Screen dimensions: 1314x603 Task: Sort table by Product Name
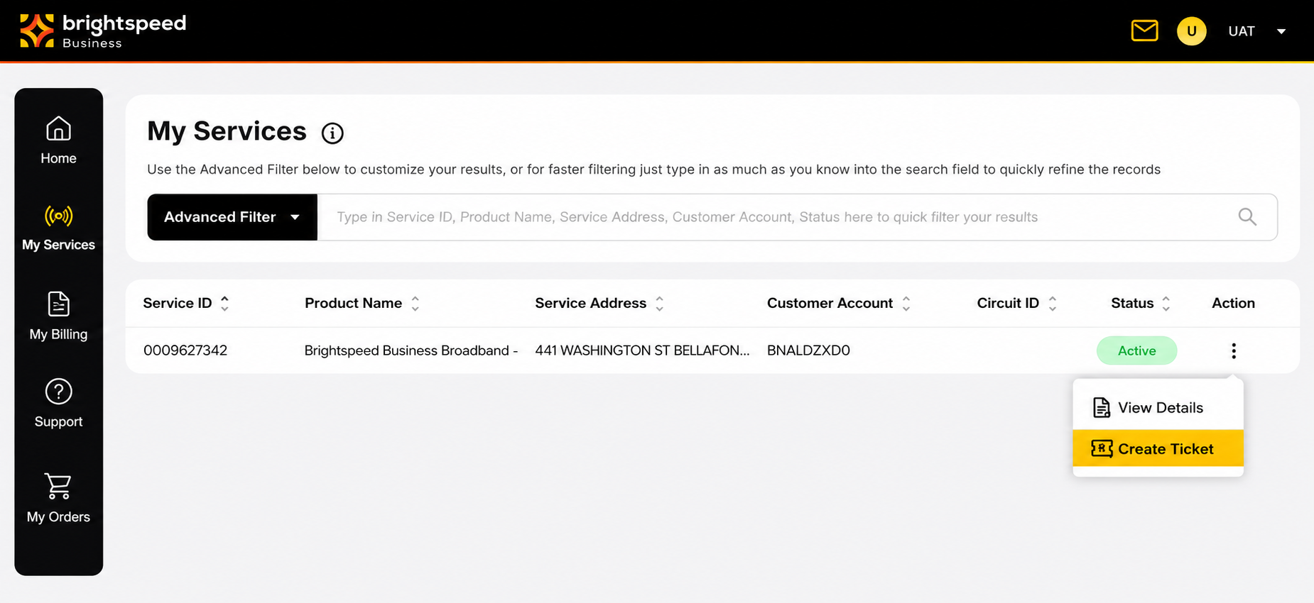(416, 304)
